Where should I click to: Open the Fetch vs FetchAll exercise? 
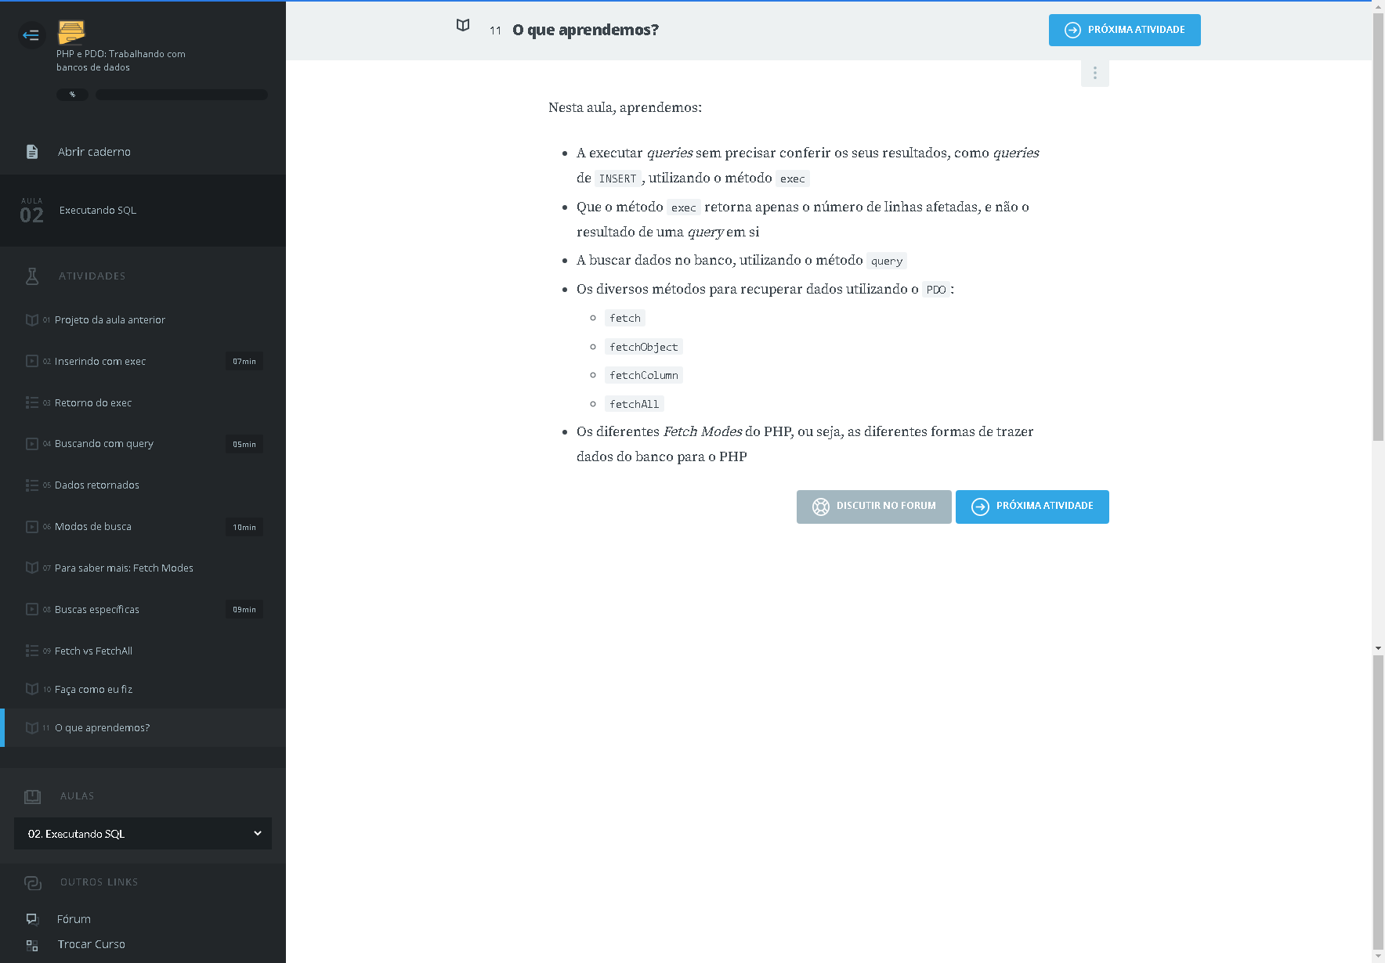93,651
